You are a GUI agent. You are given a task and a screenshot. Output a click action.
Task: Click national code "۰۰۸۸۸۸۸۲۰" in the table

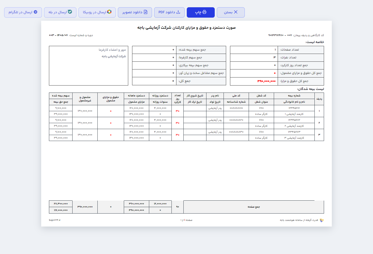(x=236, y=120)
